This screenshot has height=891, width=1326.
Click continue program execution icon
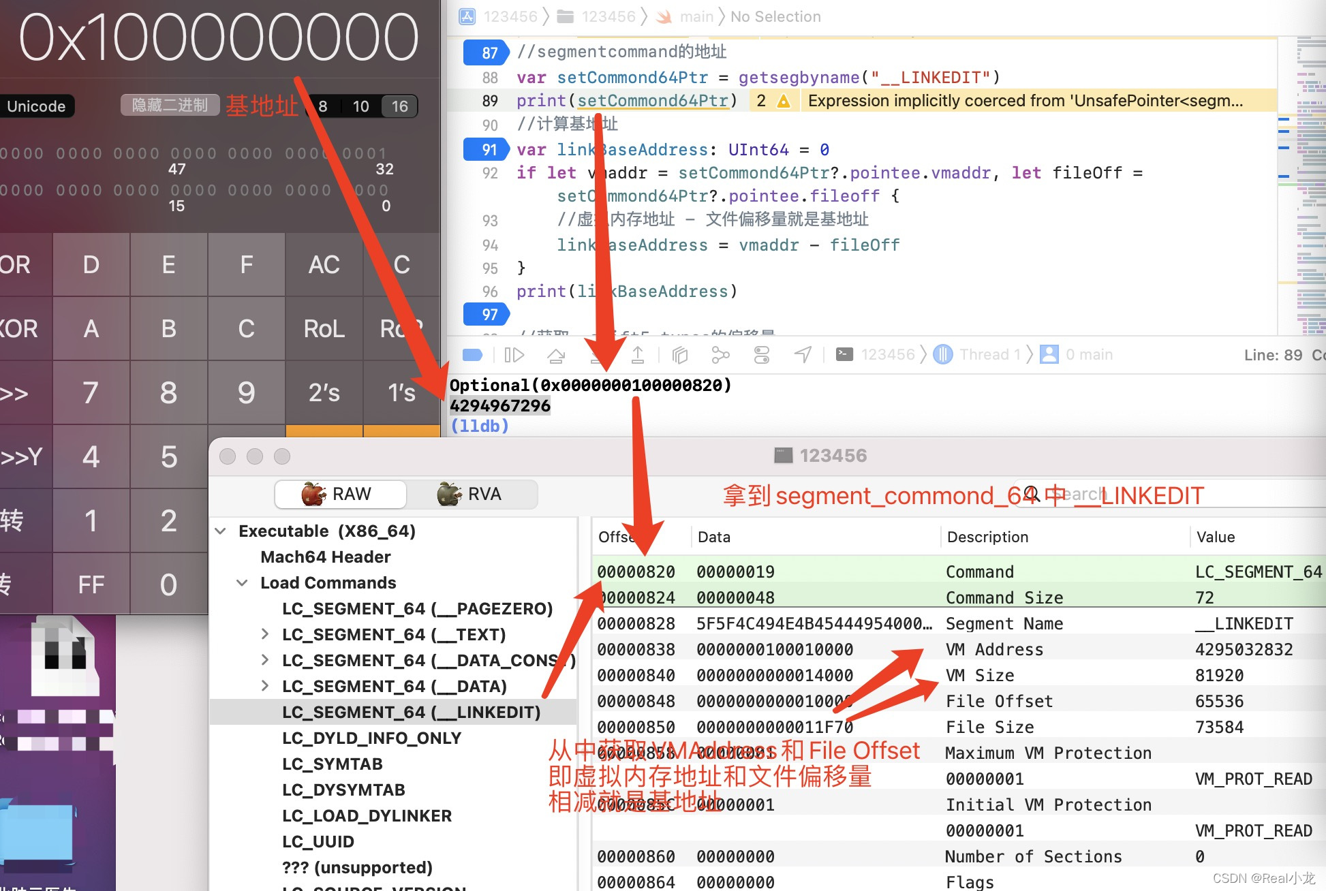pyautogui.click(x=514, y=355)
